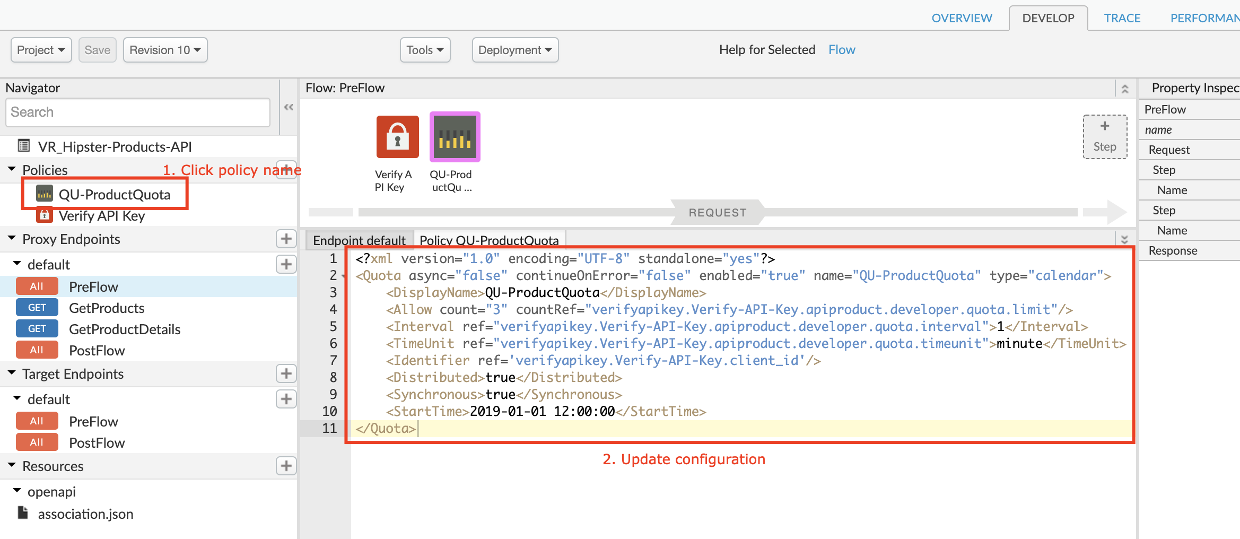Collapse the target default endpoint node
The image size is (1240, 539).
17,398
